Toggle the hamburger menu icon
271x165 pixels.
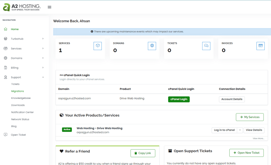tap(49, 7)
